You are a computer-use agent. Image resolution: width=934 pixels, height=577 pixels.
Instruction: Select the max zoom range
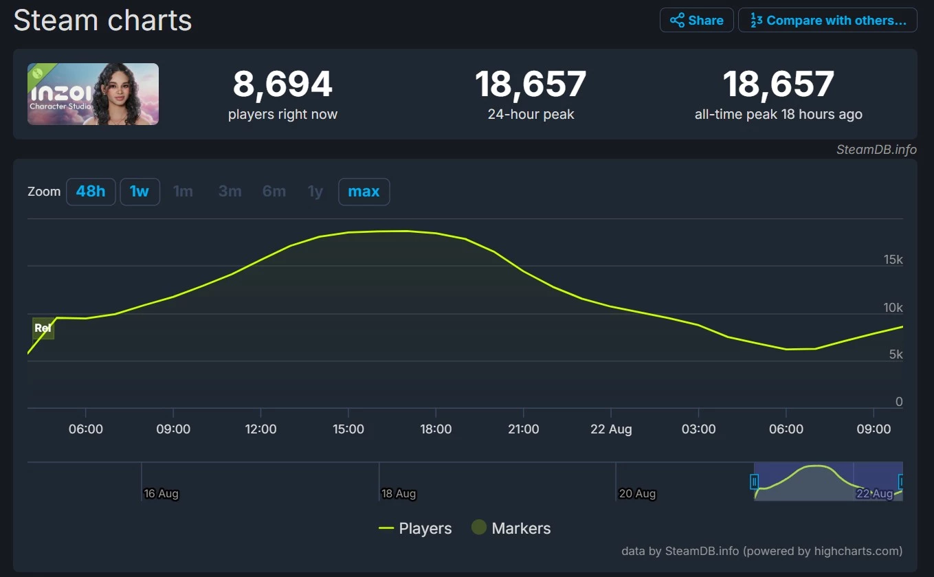pyautogui.click(x=364, y=192)
